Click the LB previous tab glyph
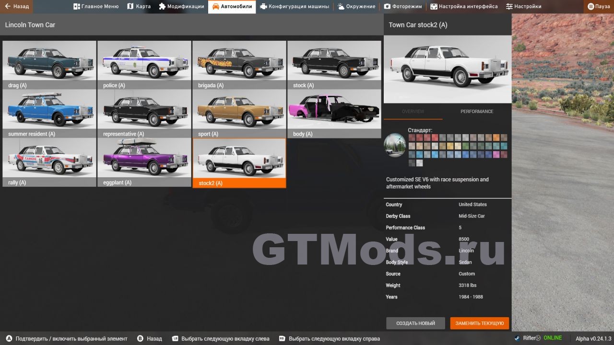 click(175, 338)
